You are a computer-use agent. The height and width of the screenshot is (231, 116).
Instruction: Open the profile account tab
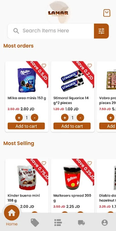point(105,223)
